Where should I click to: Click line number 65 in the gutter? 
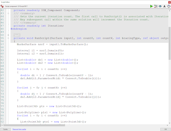pyautogui.click(x=2, y=69)
